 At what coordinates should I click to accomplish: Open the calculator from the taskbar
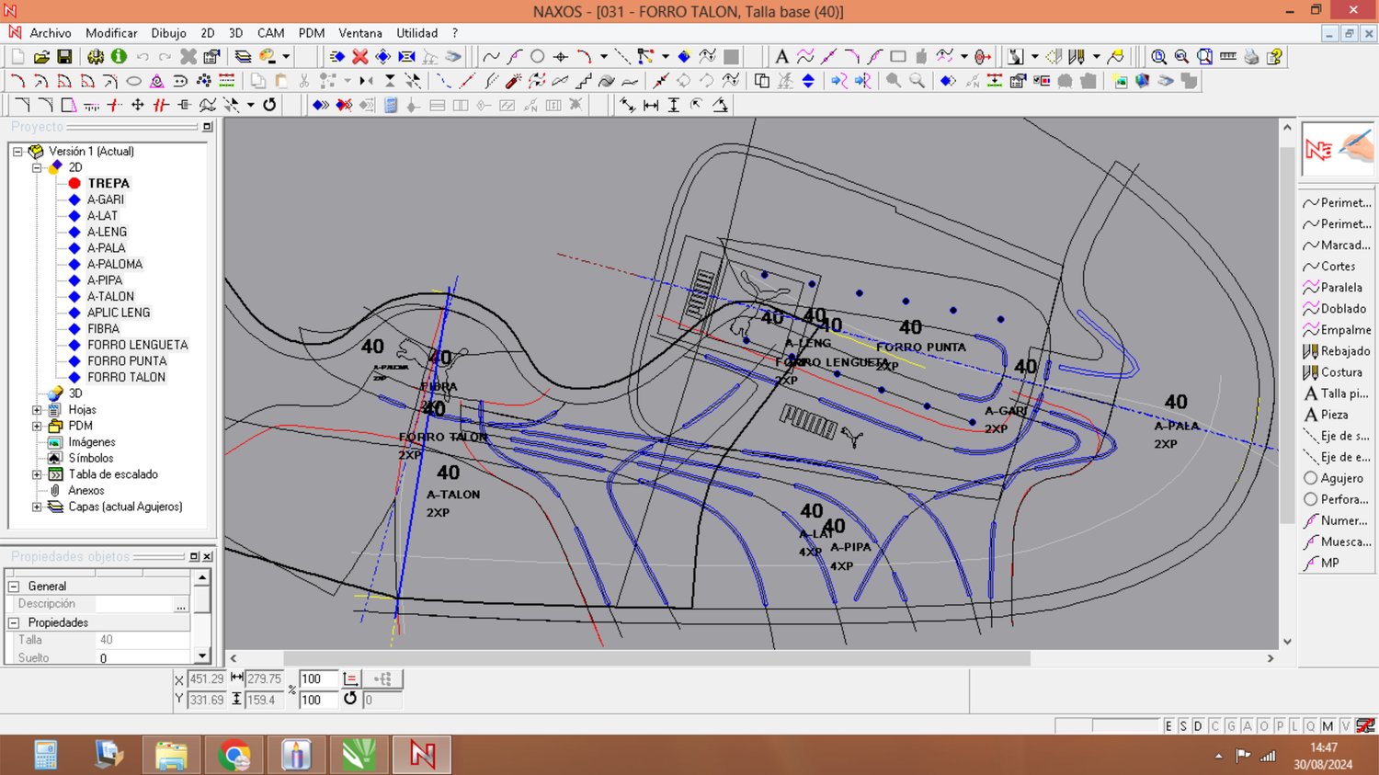[46, 756]
